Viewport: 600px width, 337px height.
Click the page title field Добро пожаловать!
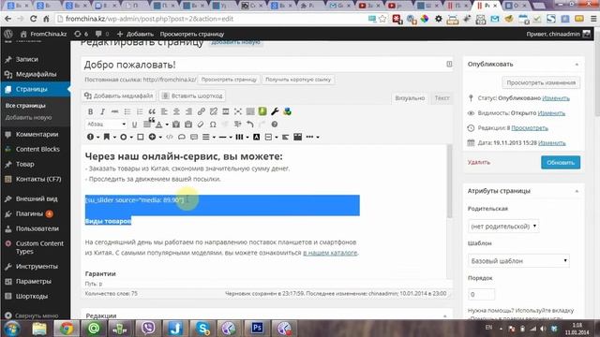tap(266, 65)
